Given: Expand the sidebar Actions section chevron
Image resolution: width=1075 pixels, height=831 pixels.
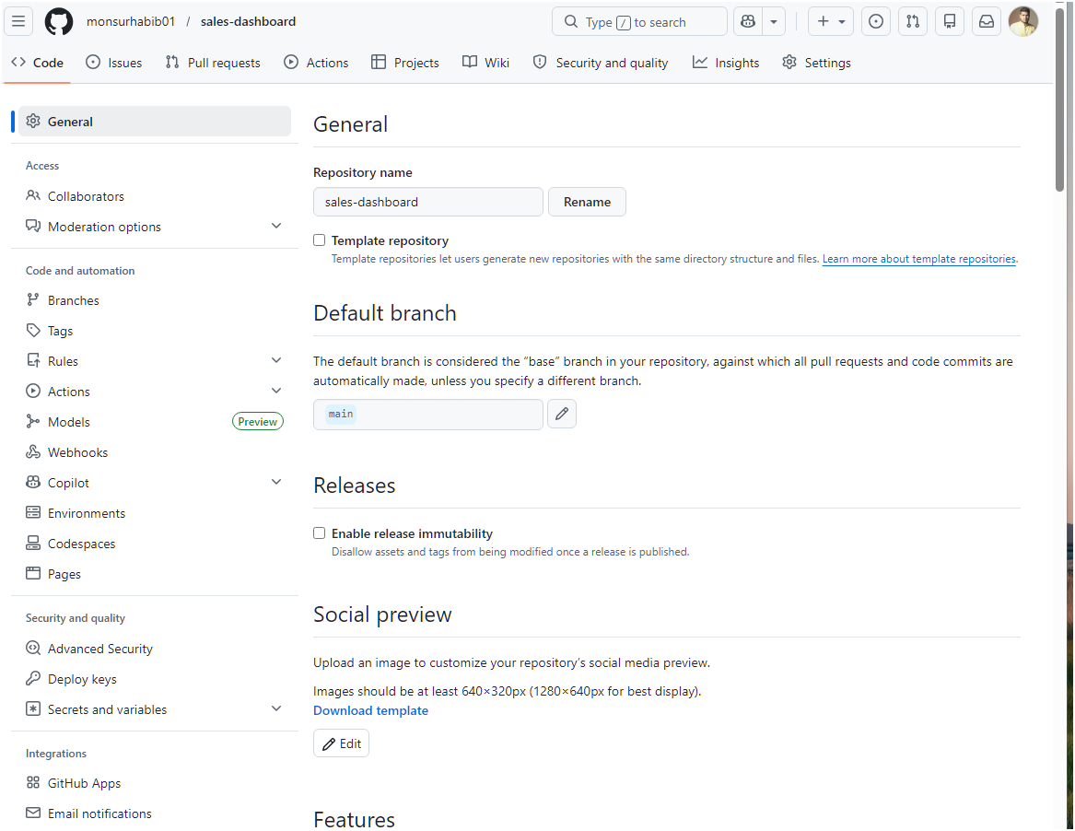Looking at the screenshot, I should click(x=276, y=391).
